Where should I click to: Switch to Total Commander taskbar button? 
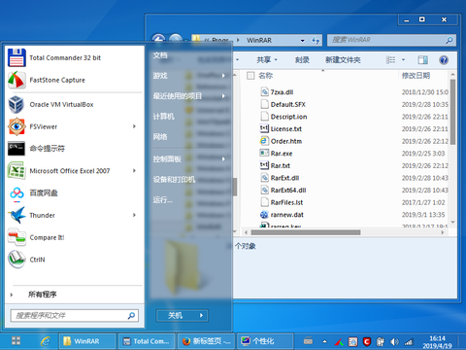click(x=147, y=341)
